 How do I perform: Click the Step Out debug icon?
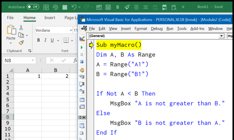click(82, 91)
